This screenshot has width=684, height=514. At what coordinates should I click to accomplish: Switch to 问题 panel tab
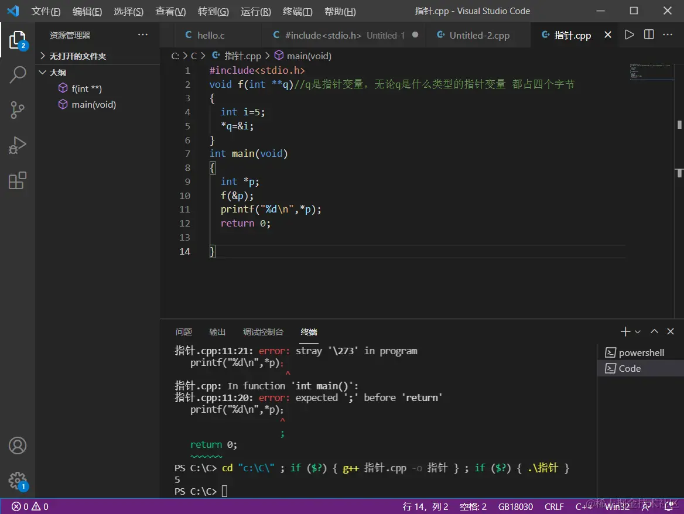coord(184,332)
